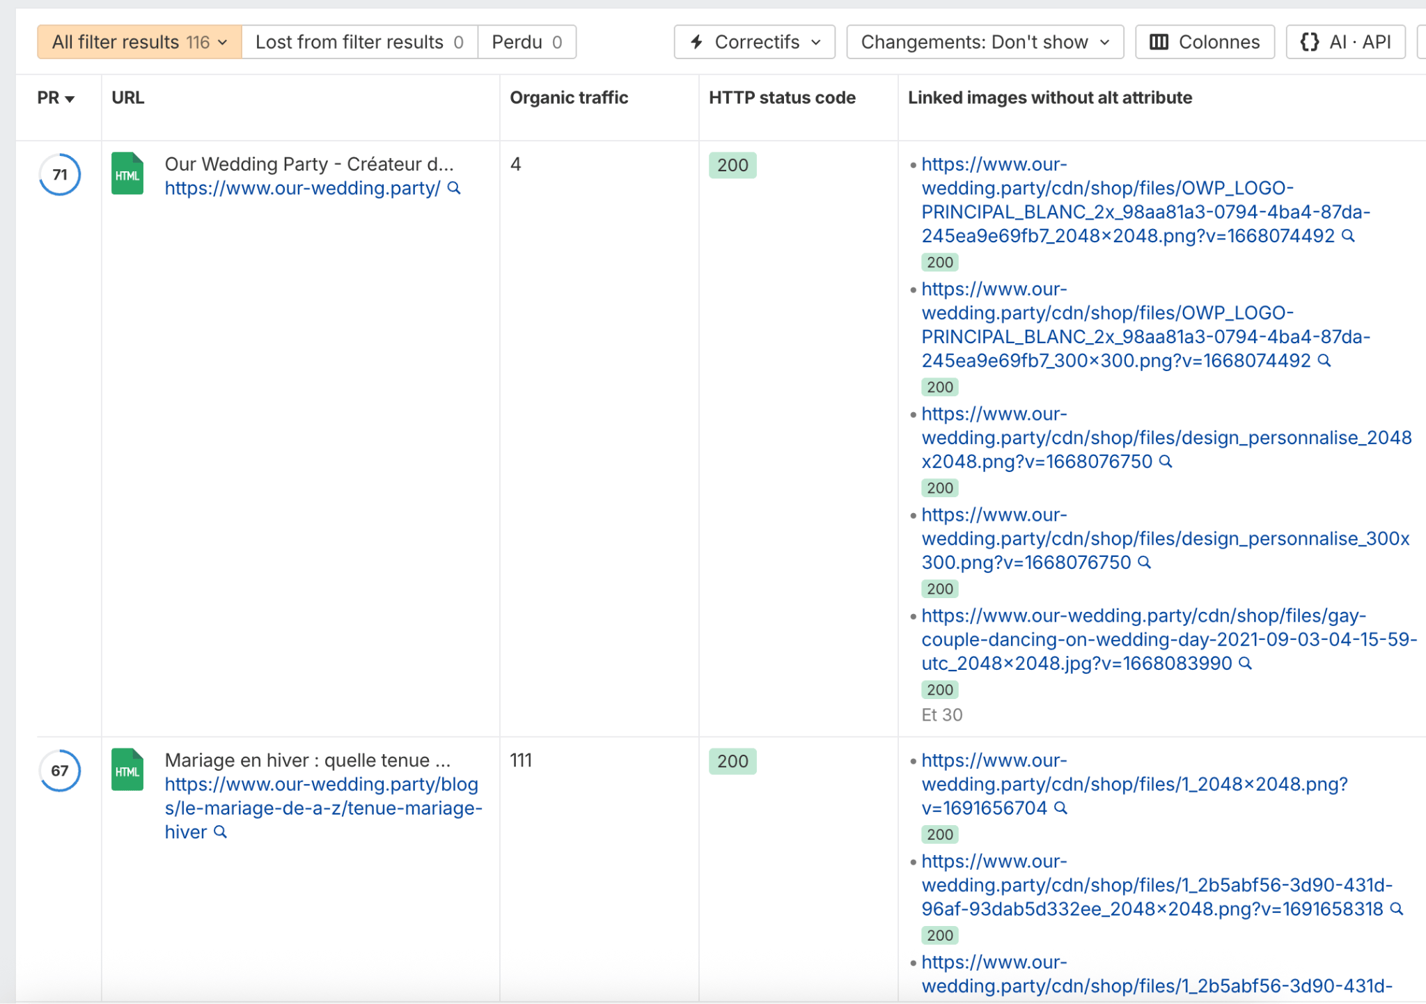Expand the Et 30 more images text
The width and height of the screenshot is (1426, 1004).
coord(941,715)
